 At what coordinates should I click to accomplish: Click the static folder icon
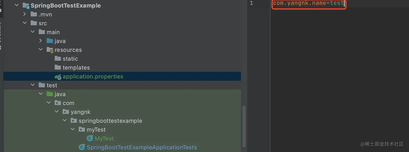pos(58,58)
